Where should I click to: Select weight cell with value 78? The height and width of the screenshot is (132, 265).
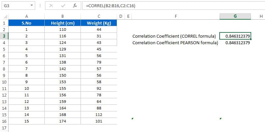tap(99, 95)
